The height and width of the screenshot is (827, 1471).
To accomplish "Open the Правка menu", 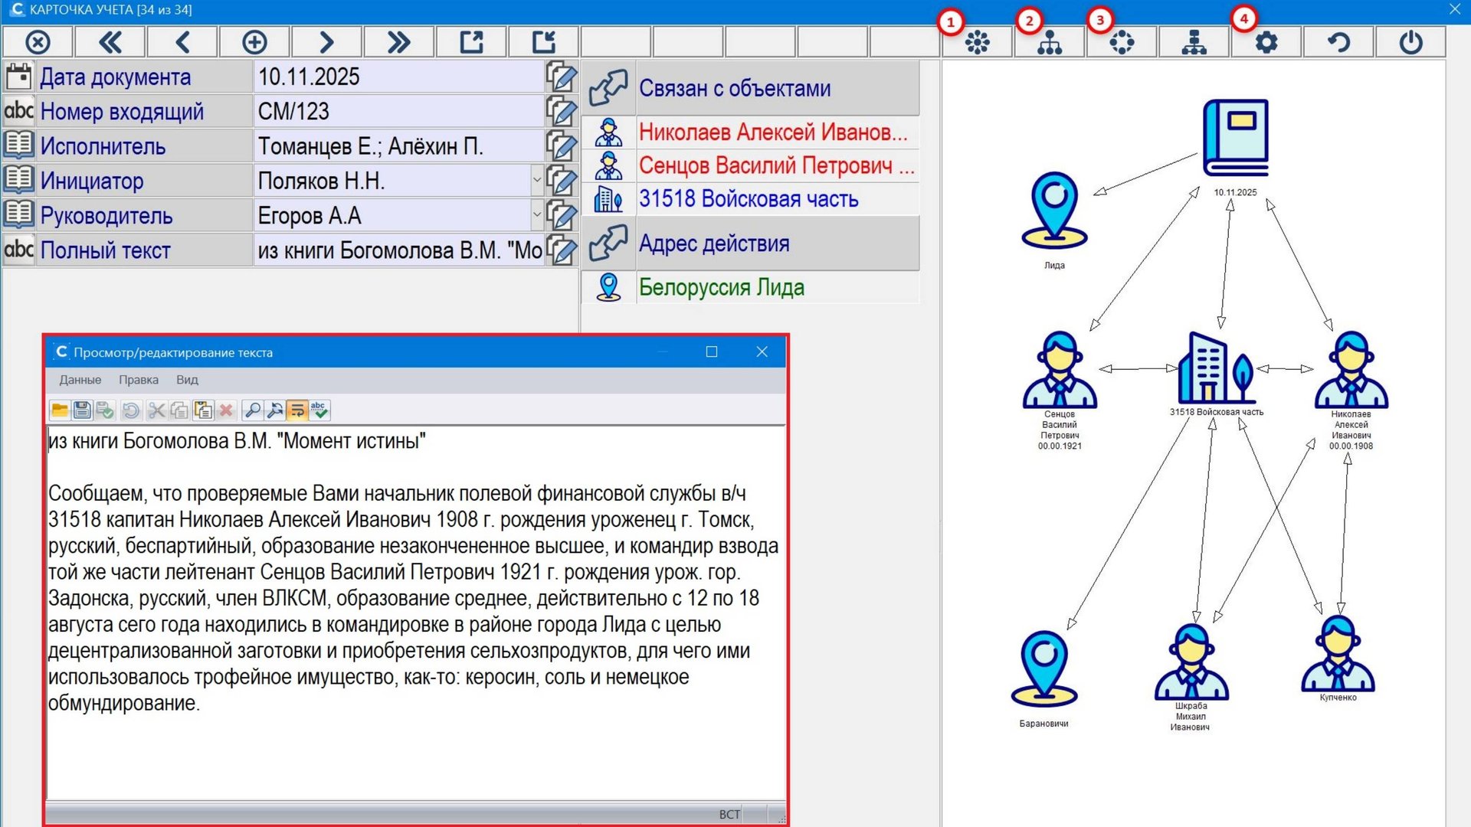I will coord(138,380).
